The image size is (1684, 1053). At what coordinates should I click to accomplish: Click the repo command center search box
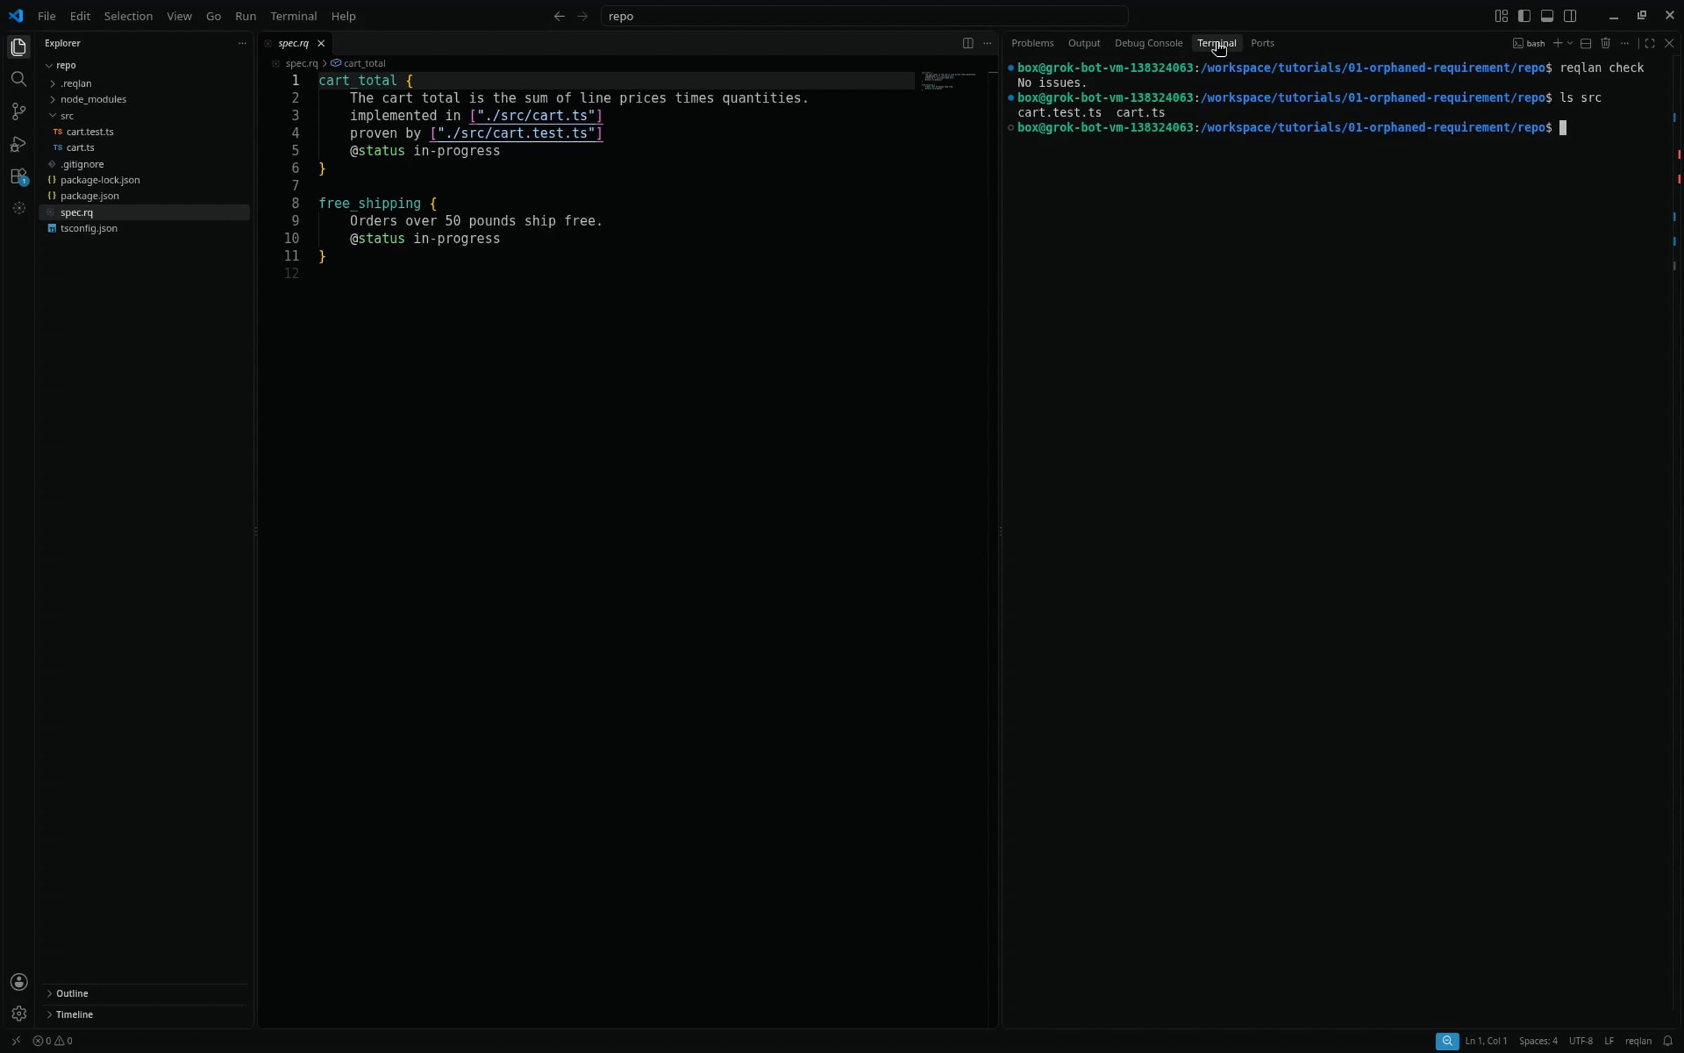(864, 16)
